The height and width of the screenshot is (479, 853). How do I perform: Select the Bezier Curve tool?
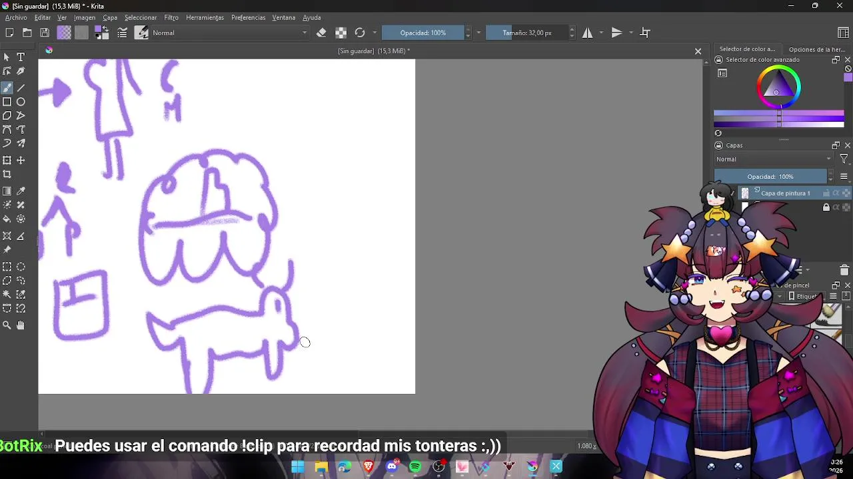[7, 130]
